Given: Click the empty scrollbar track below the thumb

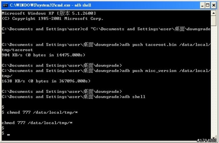Looking at the screenshot, I should [x=214, y=81].
